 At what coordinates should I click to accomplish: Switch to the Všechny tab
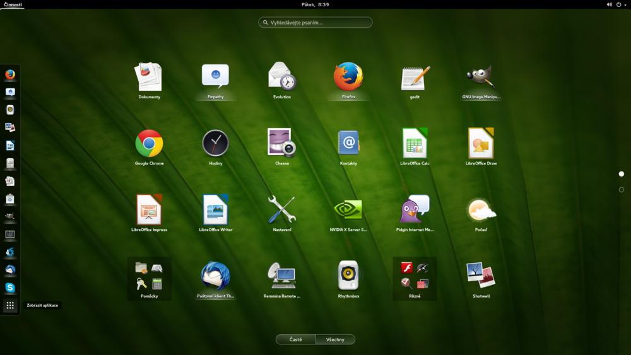335,340
